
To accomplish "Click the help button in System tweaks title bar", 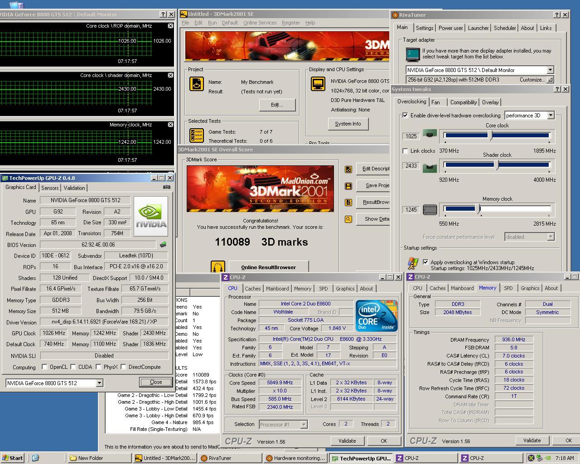I will point(557,89).
